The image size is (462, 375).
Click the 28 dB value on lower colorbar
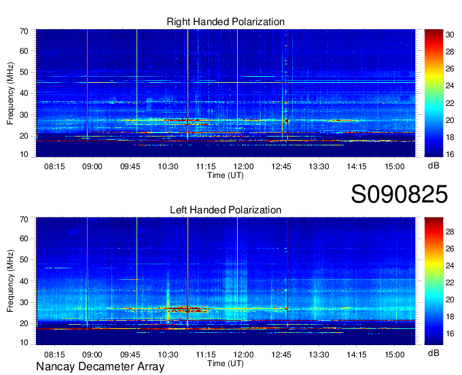(450, 232)
